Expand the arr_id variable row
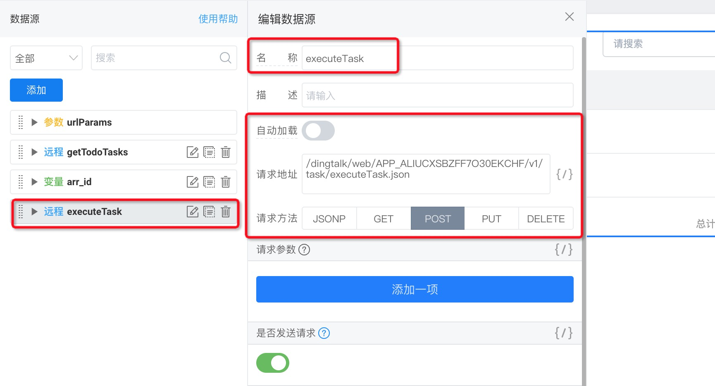The height and width of the screenshot is (386, 715). (35, 182)
